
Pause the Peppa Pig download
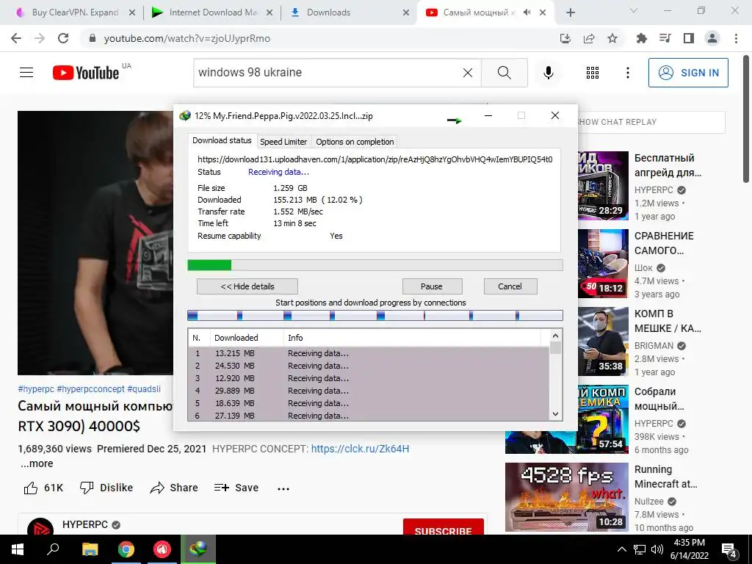(x=432, y=286)
